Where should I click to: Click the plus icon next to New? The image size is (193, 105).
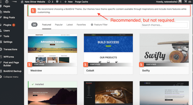tap(65, 2)
